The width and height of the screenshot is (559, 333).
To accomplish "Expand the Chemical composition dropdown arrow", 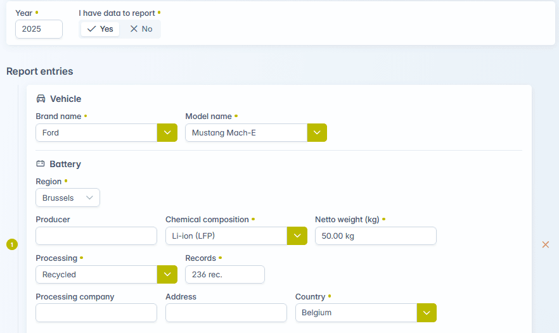I will tap(297, 236).
